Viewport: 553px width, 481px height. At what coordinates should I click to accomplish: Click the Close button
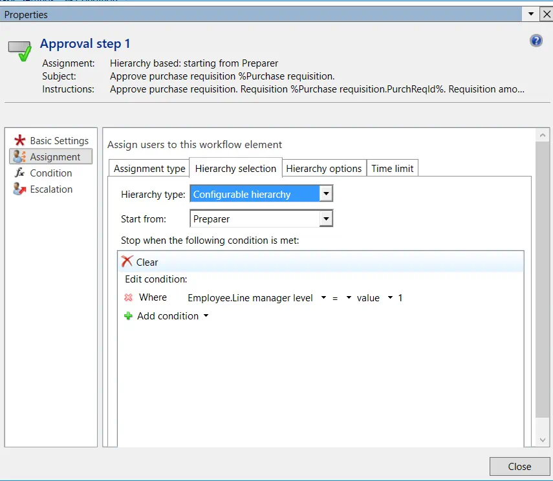click(519, 467)
